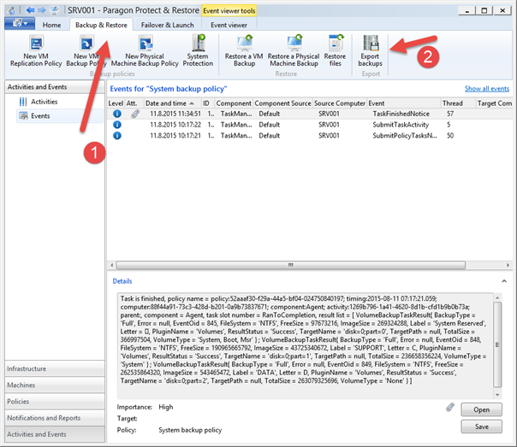
Task: Open the Machines navigation pane
Action: pos(55,385)
